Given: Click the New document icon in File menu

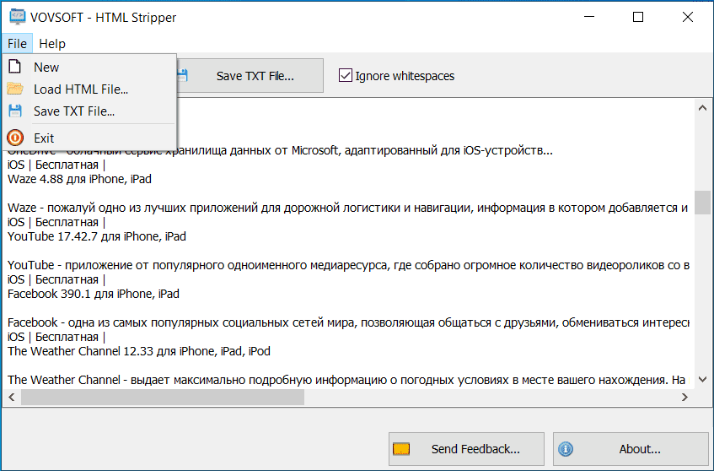Looking at the screenshot, I should tap(15, 67).
